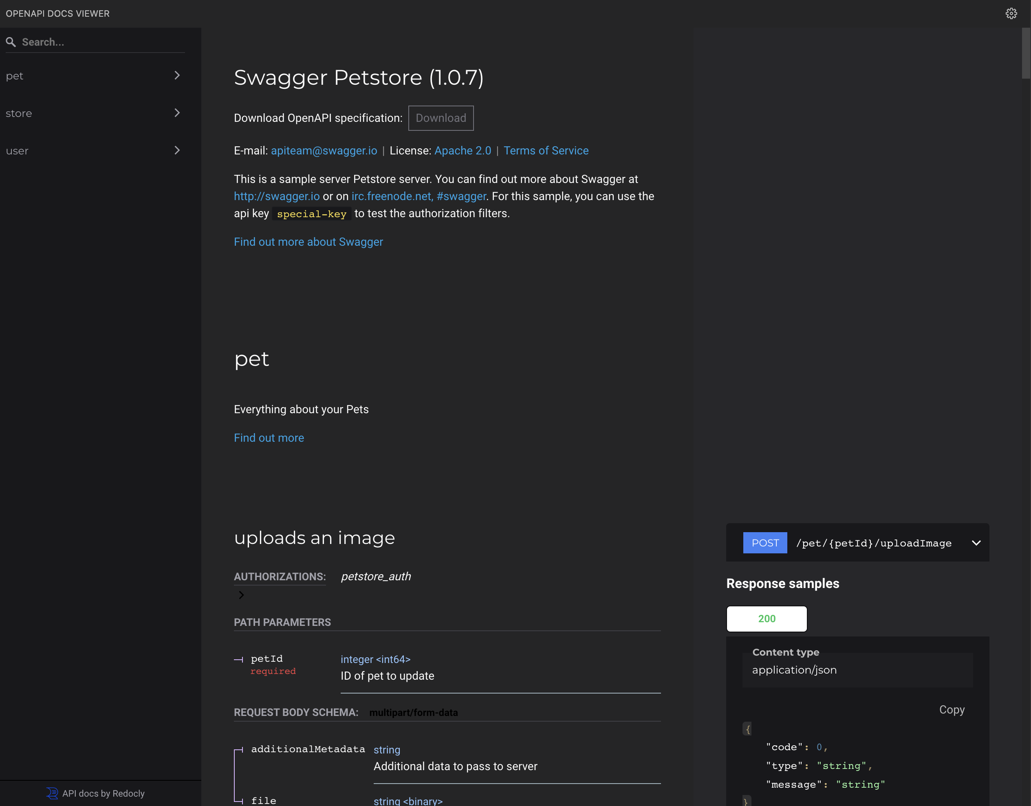Open the POST uploadImage endpoint dropdown
This screenshot has height=806, width=1031.
976,543
